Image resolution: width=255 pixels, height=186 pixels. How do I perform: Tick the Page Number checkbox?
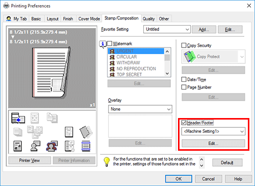(184, 87)
